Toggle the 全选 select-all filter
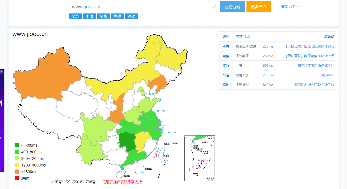The image size is (347, 189). pos(75,16)
